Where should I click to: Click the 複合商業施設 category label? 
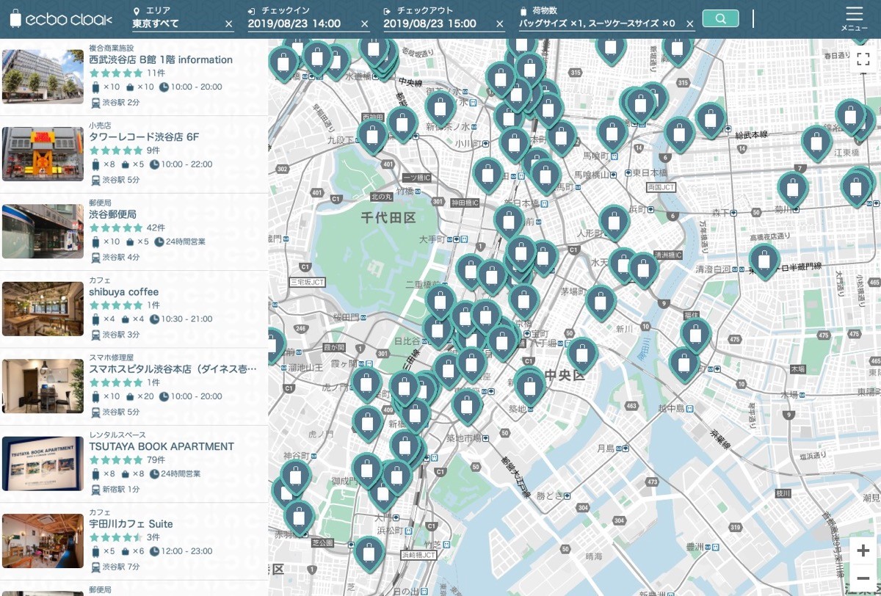(111, 48)
